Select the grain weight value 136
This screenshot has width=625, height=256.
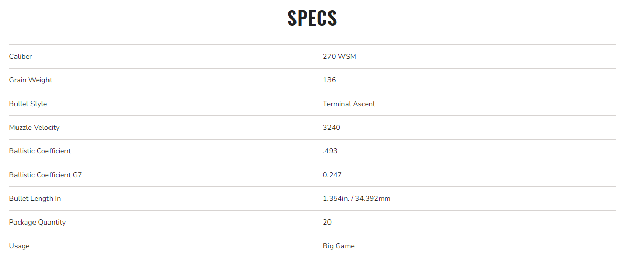(329, 80)
